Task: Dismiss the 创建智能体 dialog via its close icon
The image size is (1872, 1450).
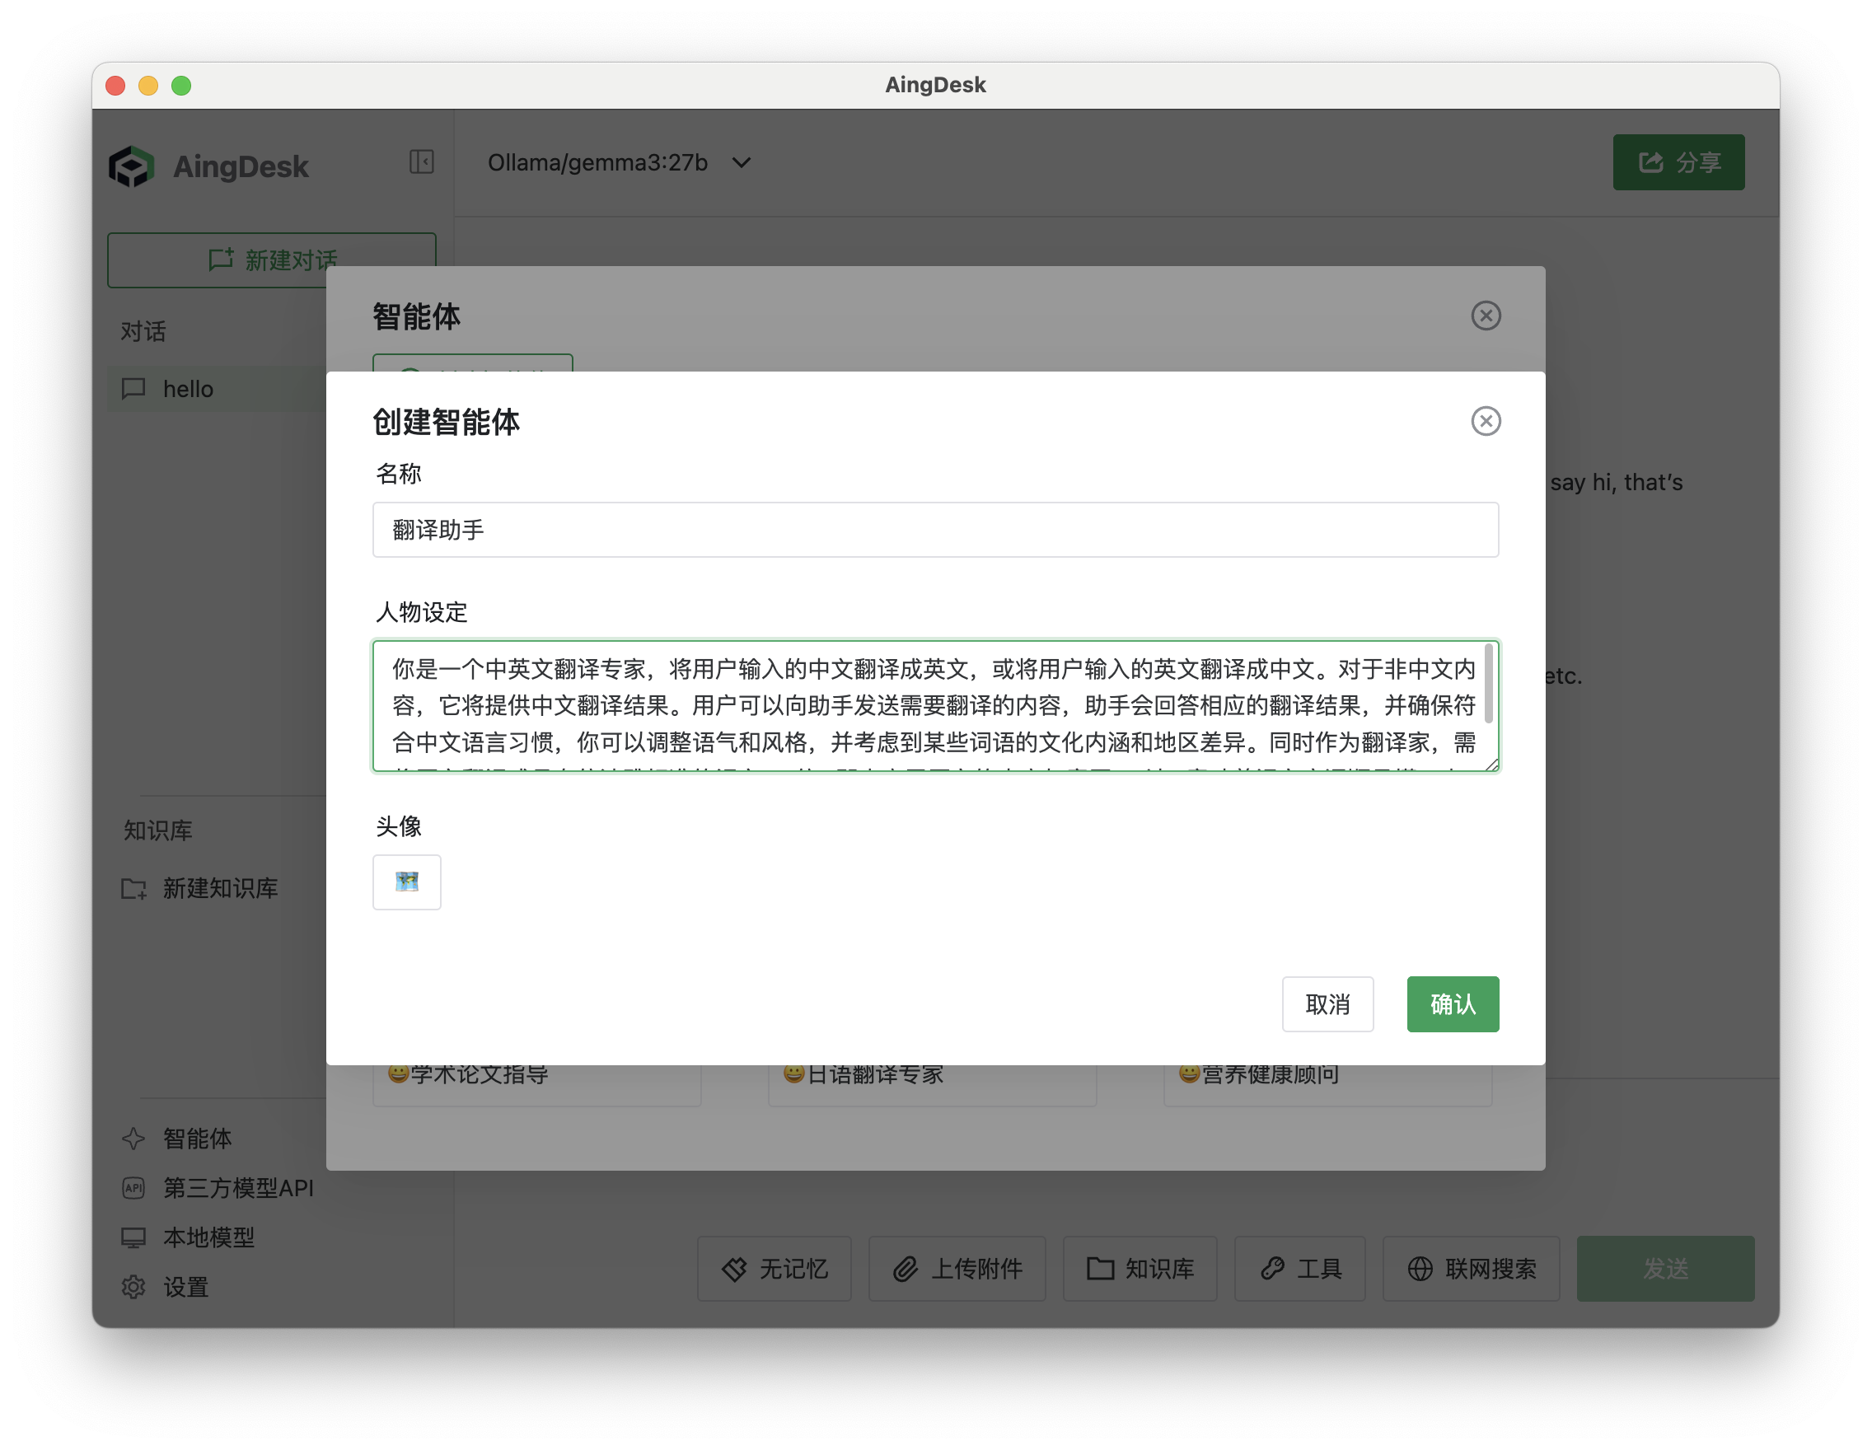Action: click(x=1486, y=421)
